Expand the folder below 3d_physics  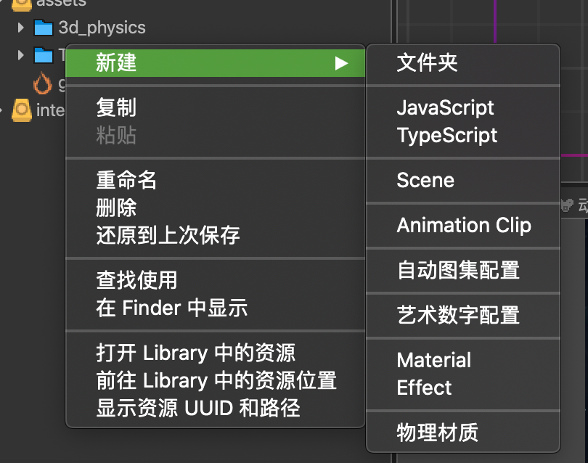click(x=21, y=54)
